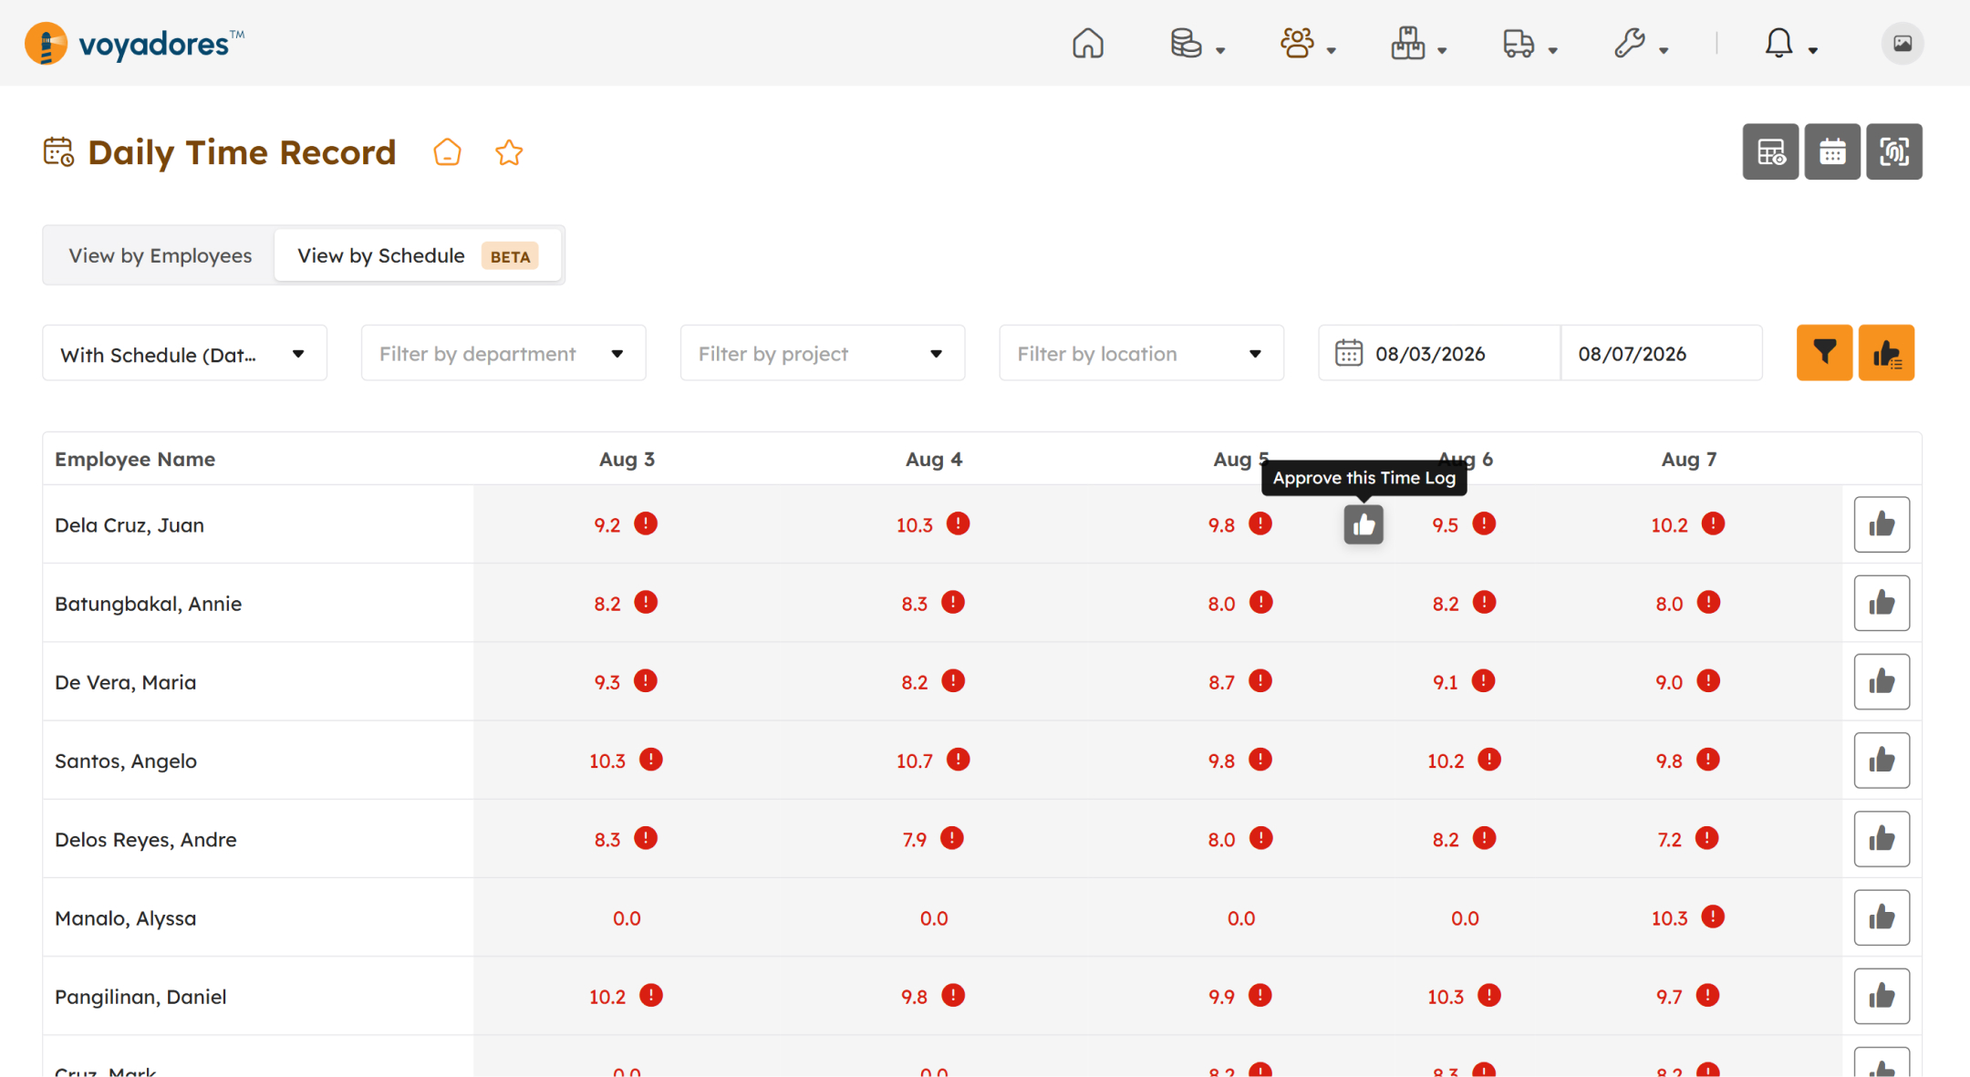Click Pangilinan, Daniel's Aug 6 value 10.3
This screenshot has width=1970, height=1077.
1446,997
